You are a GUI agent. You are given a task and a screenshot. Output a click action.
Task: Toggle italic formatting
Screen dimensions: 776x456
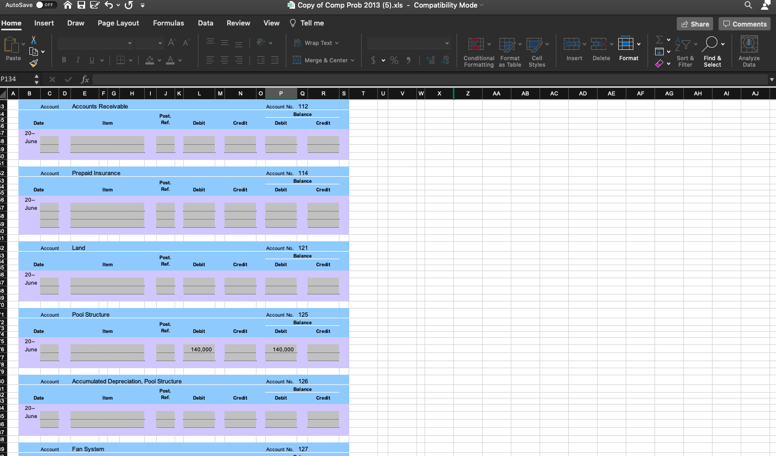point(78,60)
